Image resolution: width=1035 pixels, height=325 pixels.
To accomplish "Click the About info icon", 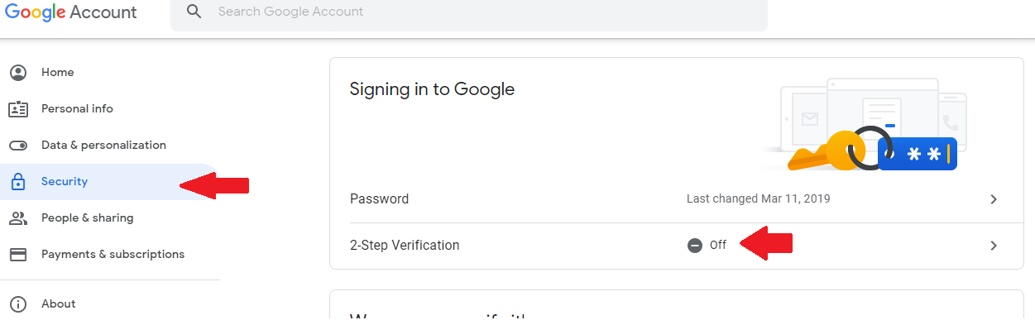I will pyautogui.click(x=18, y=304).
